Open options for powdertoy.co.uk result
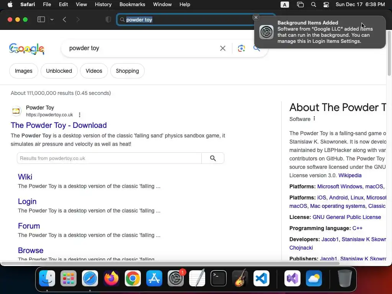392x294 pixels. click(80, 115)
